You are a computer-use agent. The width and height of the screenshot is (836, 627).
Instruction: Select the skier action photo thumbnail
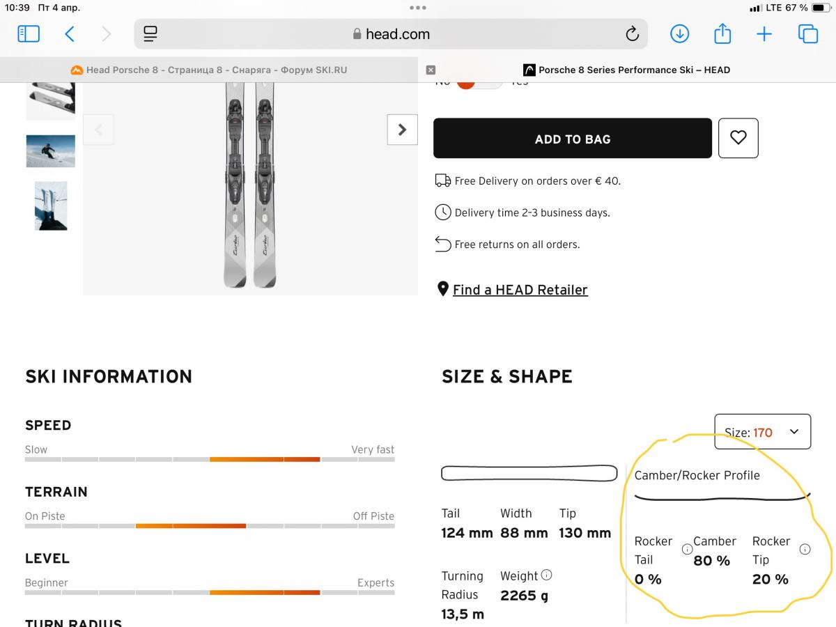pyautogui.click(x=51, y=150)
